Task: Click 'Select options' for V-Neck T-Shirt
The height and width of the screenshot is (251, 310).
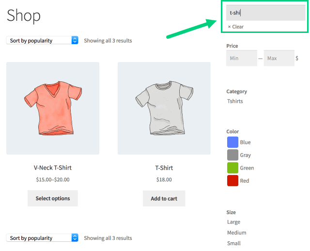Action: [x=53, y=198]
